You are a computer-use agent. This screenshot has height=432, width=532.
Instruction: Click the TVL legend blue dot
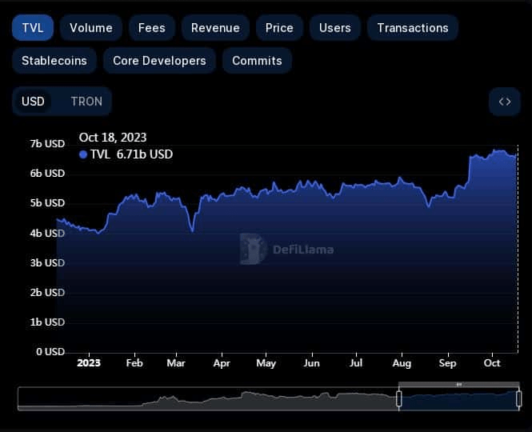tap(83, 154)
